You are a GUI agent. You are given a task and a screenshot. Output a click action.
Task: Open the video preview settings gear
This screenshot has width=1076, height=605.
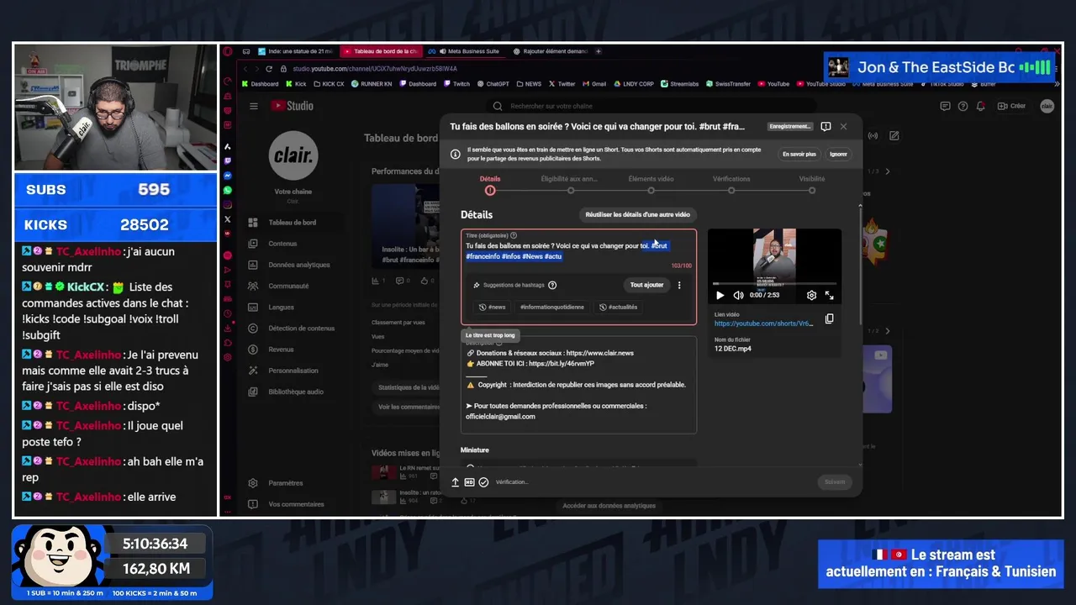coord(811,295)
